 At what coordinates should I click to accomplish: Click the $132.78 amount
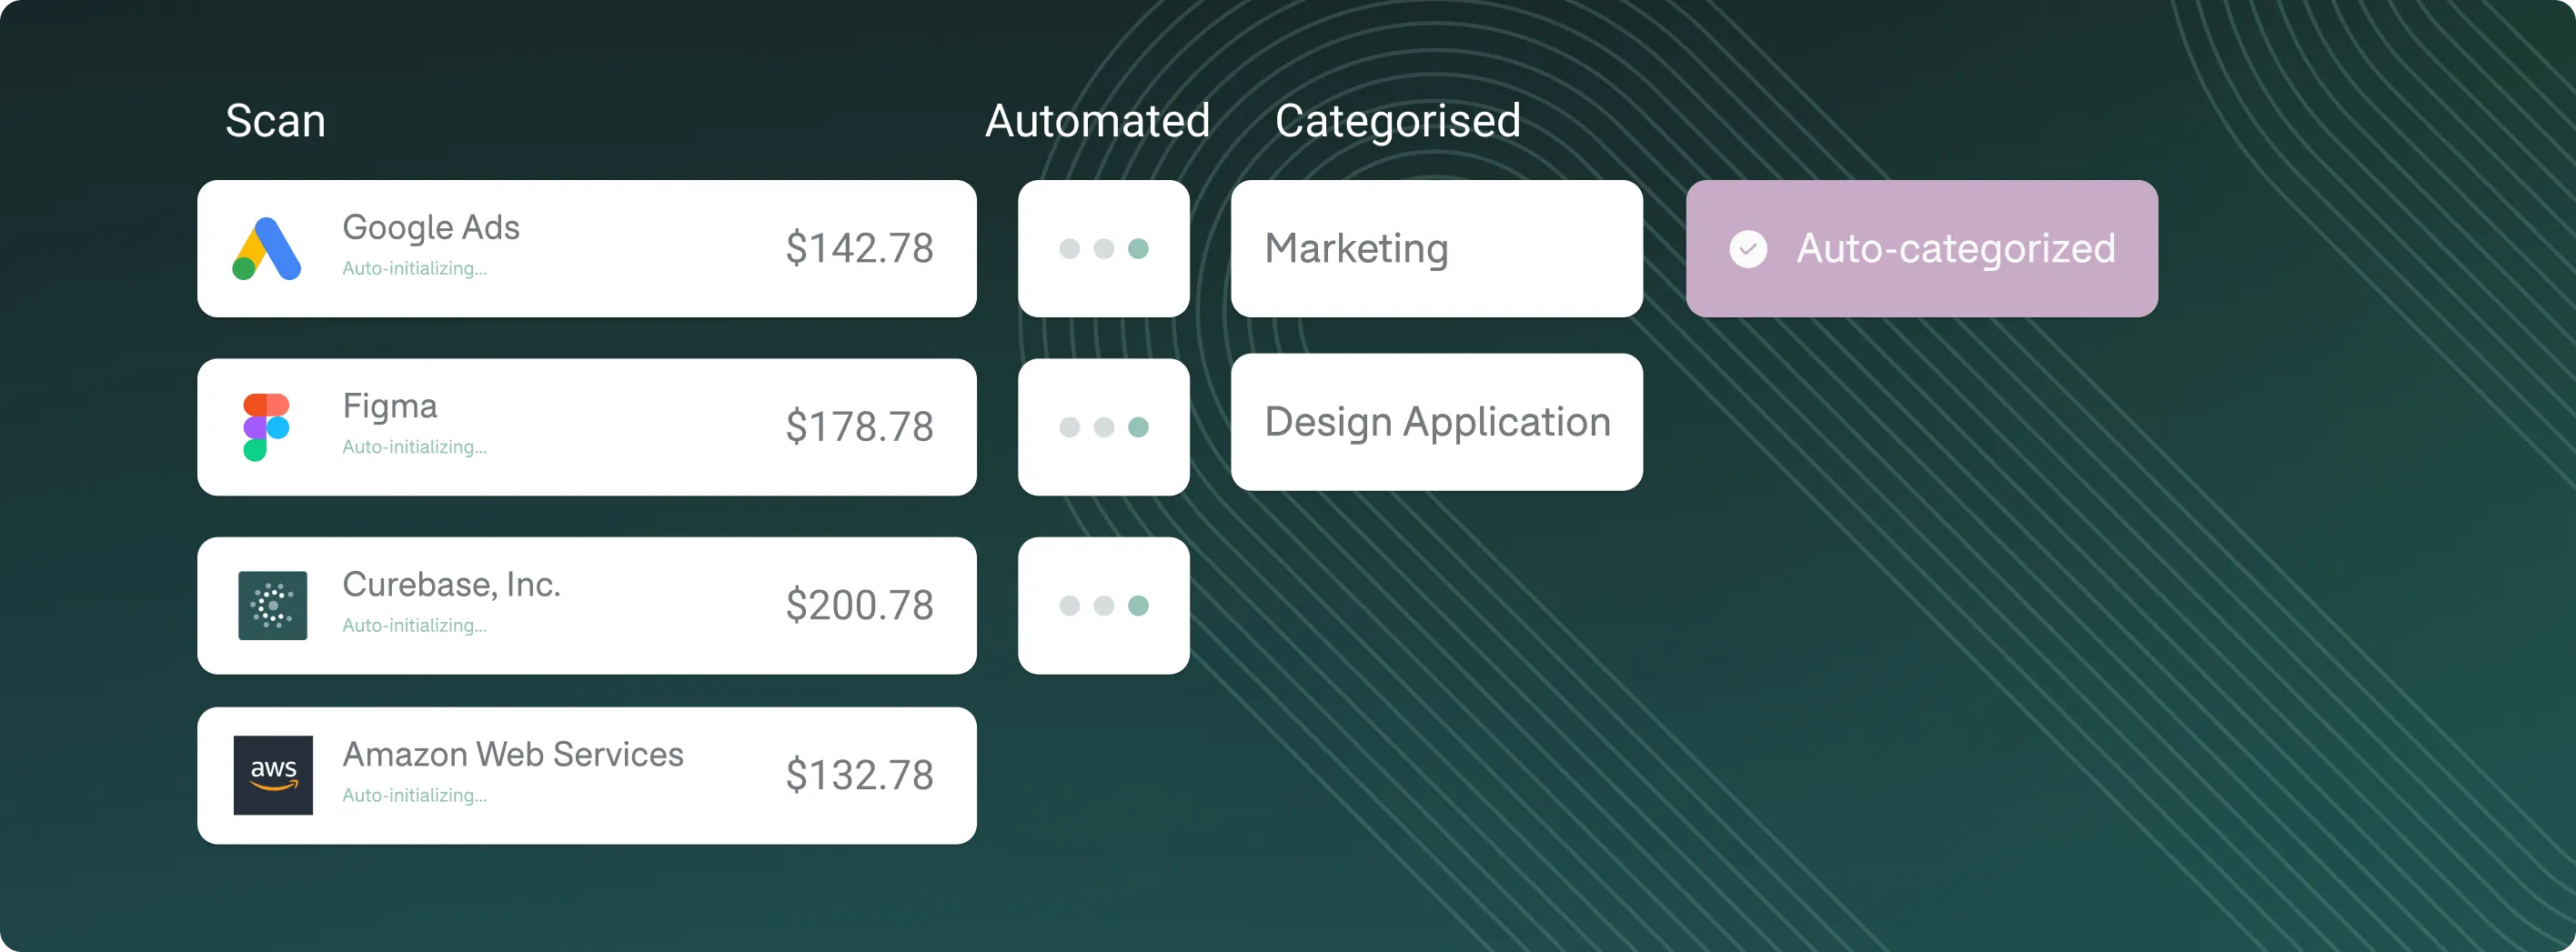point(859,775)
